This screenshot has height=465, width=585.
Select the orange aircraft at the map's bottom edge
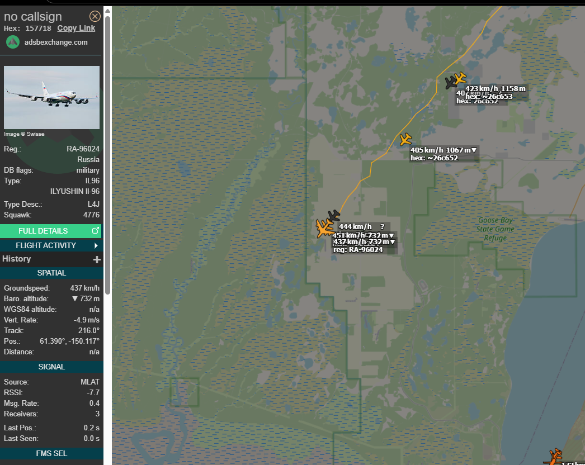tap(555, 457)
